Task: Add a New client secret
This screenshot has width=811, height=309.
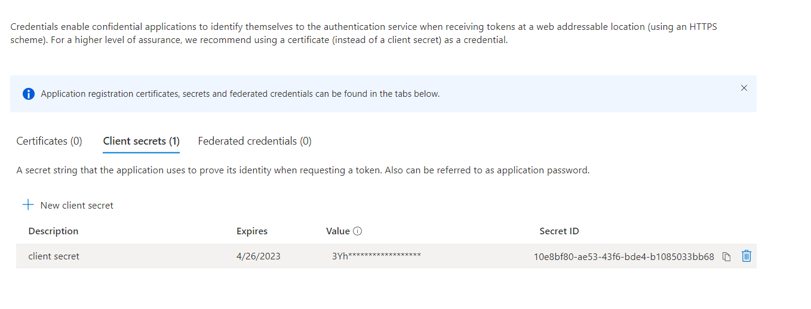Action: coord(67,205)
